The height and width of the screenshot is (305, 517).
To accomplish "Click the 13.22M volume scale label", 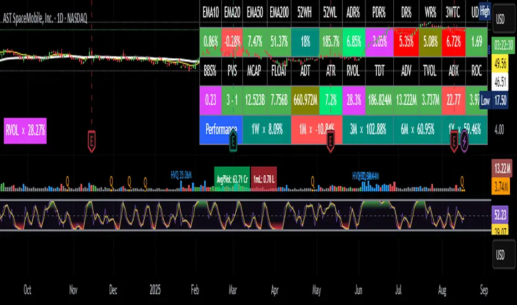I will coord(502,169).
